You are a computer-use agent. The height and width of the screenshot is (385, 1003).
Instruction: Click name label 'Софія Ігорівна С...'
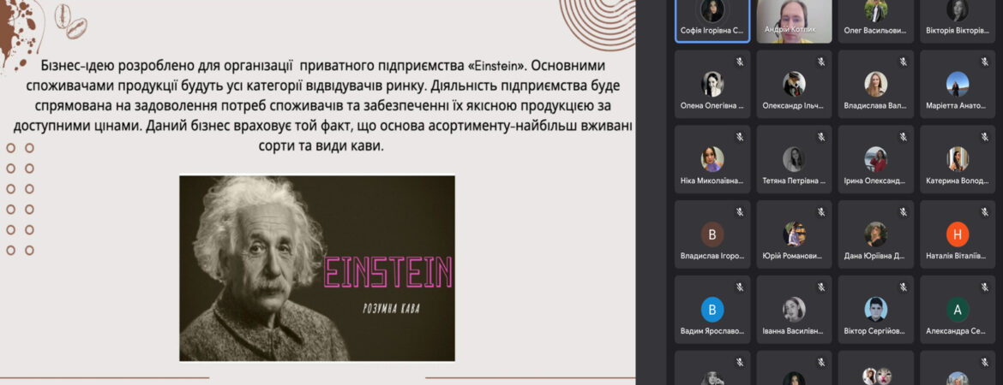[712, 30]
